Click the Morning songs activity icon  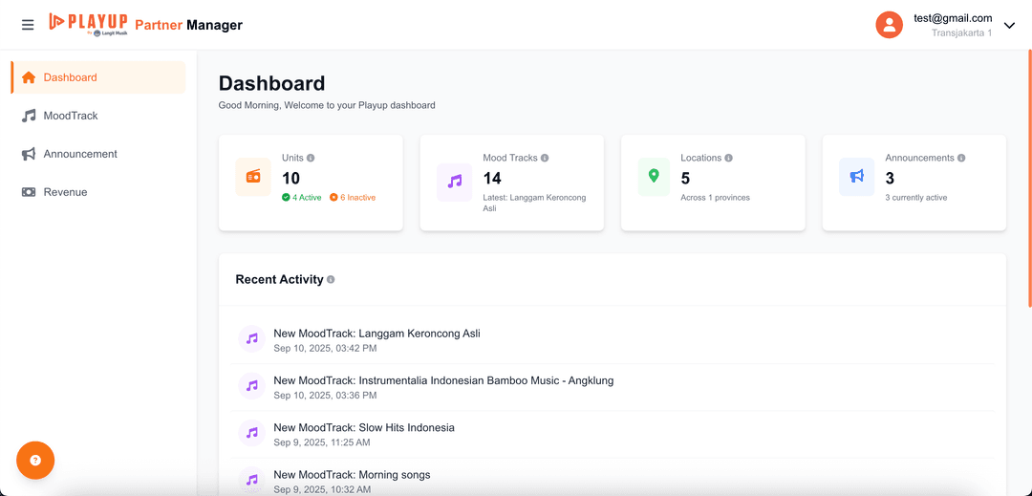[x=251, y=480]
